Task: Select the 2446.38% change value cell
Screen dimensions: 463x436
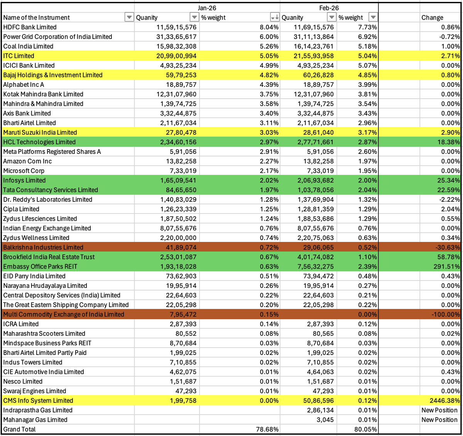Action: click(440, 401)
